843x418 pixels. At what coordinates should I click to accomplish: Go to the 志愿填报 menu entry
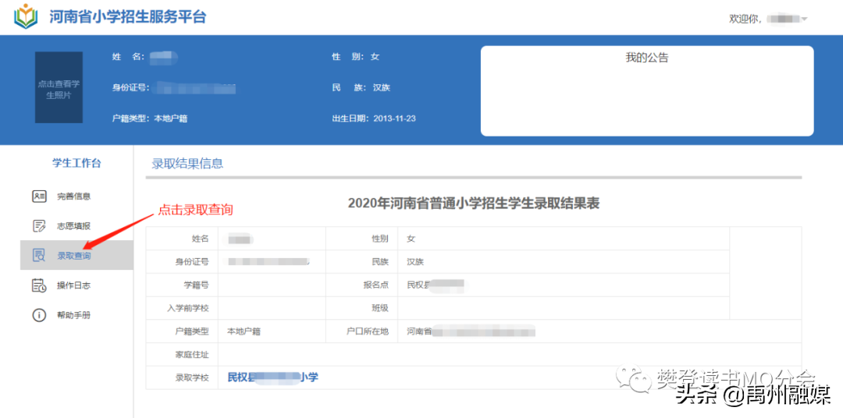pyautogui.click(x=73, y=226)
